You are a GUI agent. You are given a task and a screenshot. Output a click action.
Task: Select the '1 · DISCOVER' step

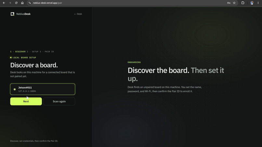pyautogui.click(x=18, y=52)
